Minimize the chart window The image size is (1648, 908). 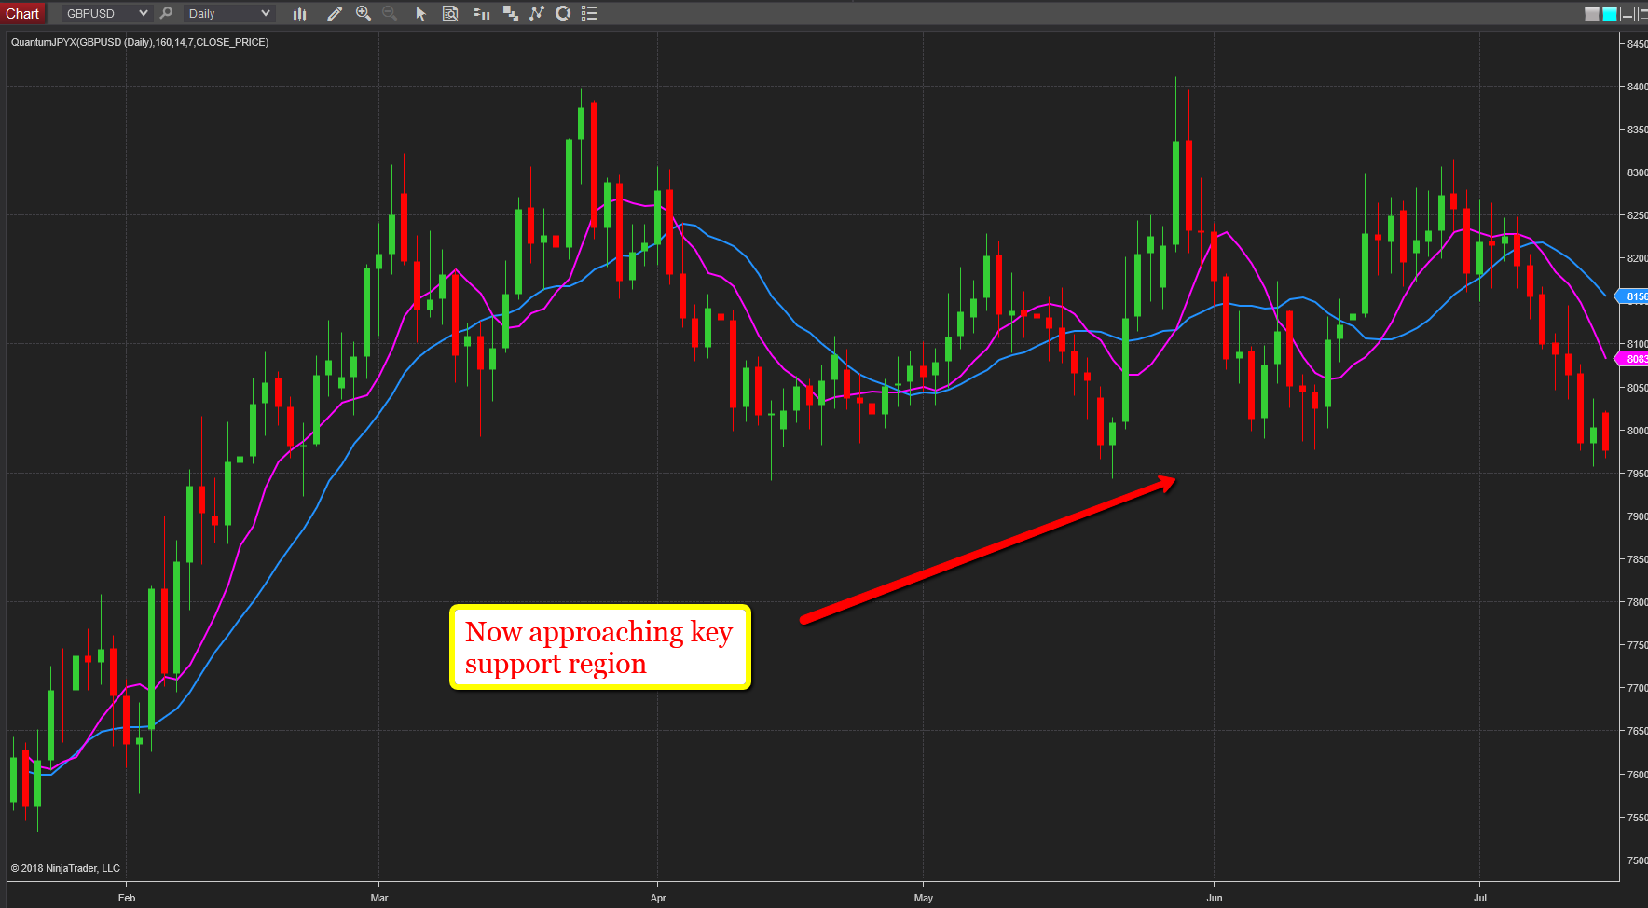[1627, 14]
